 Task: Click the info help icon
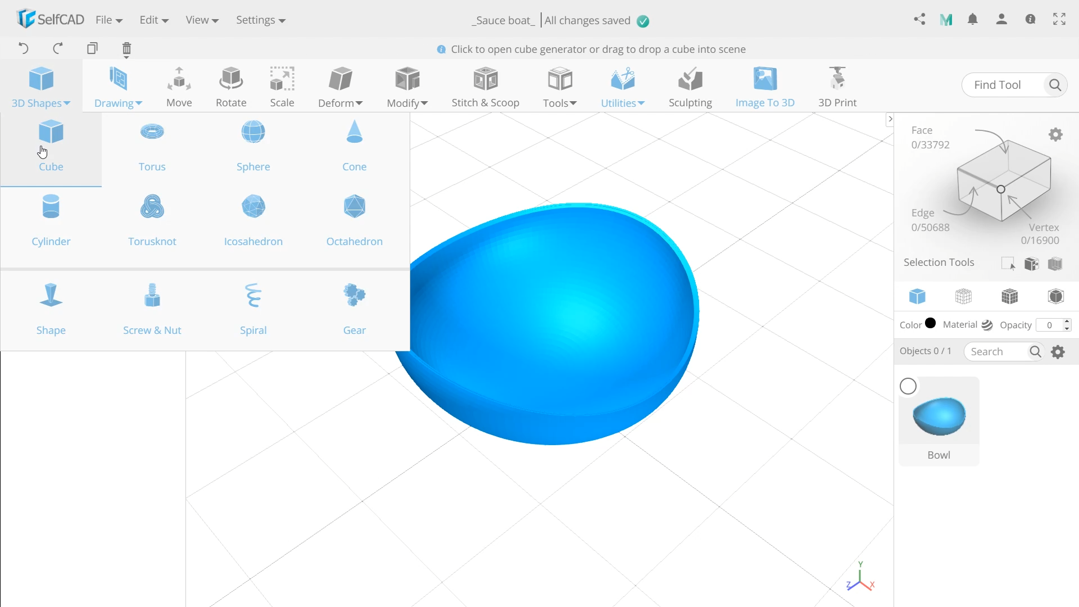1030,20
